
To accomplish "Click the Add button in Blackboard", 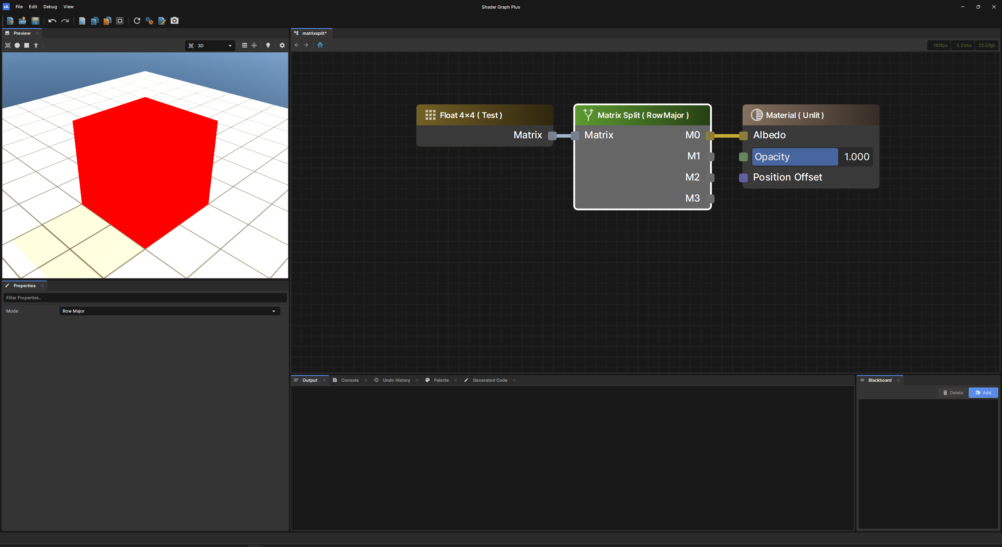I will (983, 393).
